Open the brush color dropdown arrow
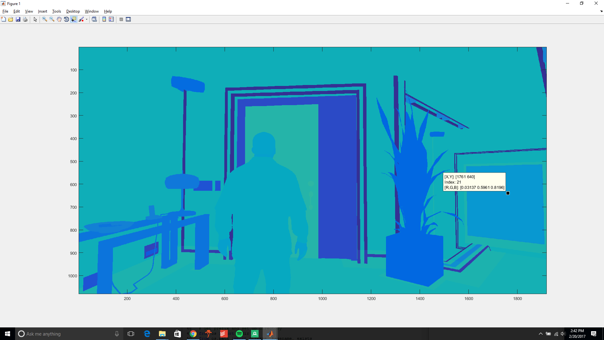This screenshot has height=340, width=604. coord(86,19)
